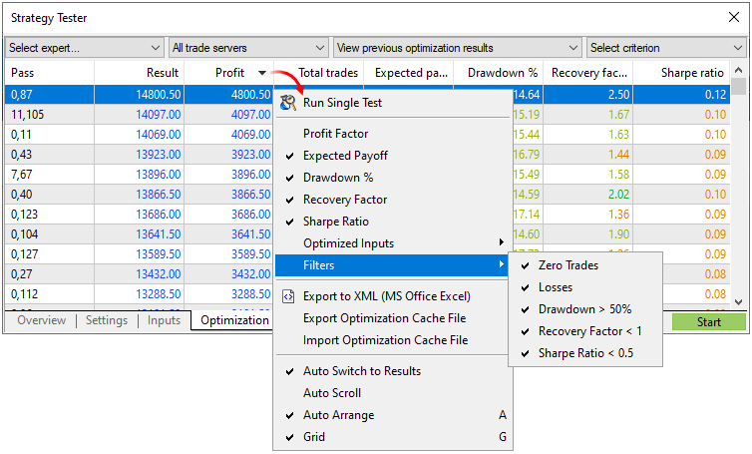Viewport: 752px width, 454px height.
Task: Click the profit value 3923.00
Action: tap(250, 155)
